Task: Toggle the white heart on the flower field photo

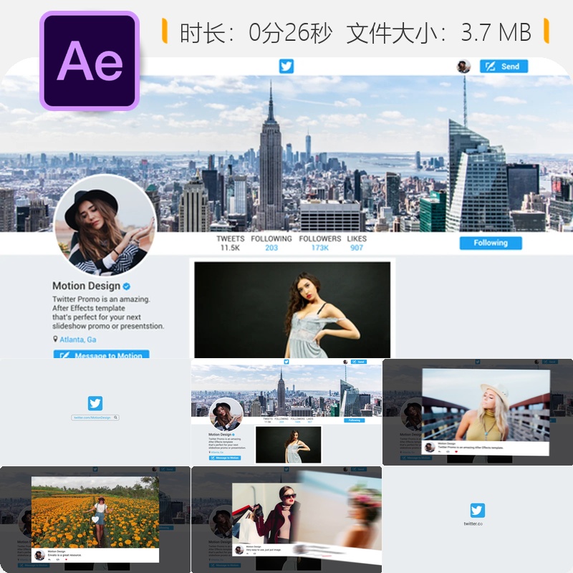Action: click(x=96, y=518)
